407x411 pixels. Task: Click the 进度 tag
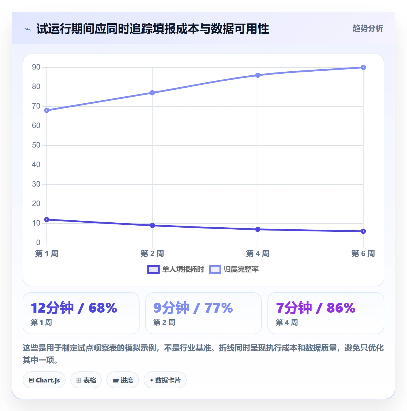(x=123, y=380)
